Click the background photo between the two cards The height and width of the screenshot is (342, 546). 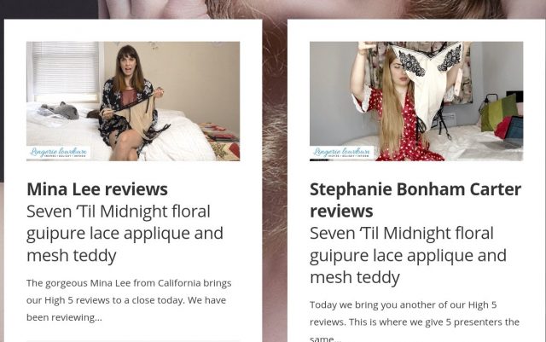tap(275, 174)
